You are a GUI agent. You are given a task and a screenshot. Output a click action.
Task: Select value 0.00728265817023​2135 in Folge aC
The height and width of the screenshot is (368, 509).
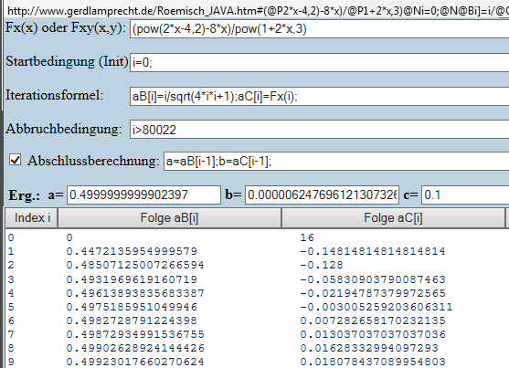click(x=373, y=321)
